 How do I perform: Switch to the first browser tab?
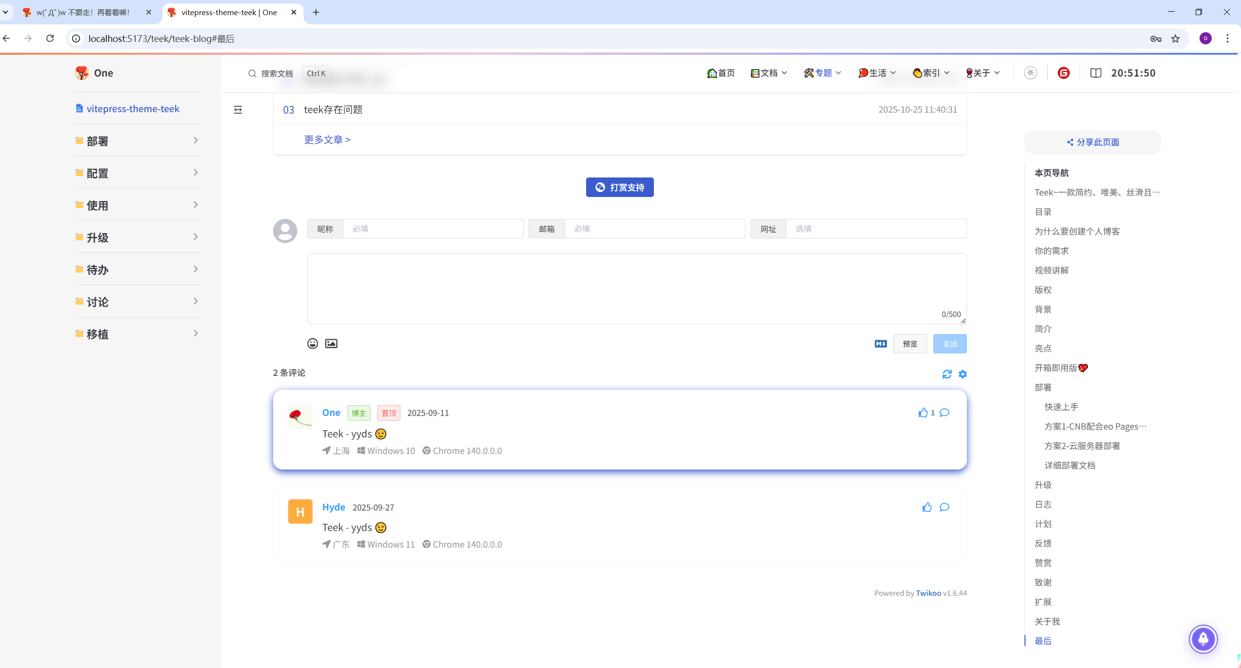point(83,13)
